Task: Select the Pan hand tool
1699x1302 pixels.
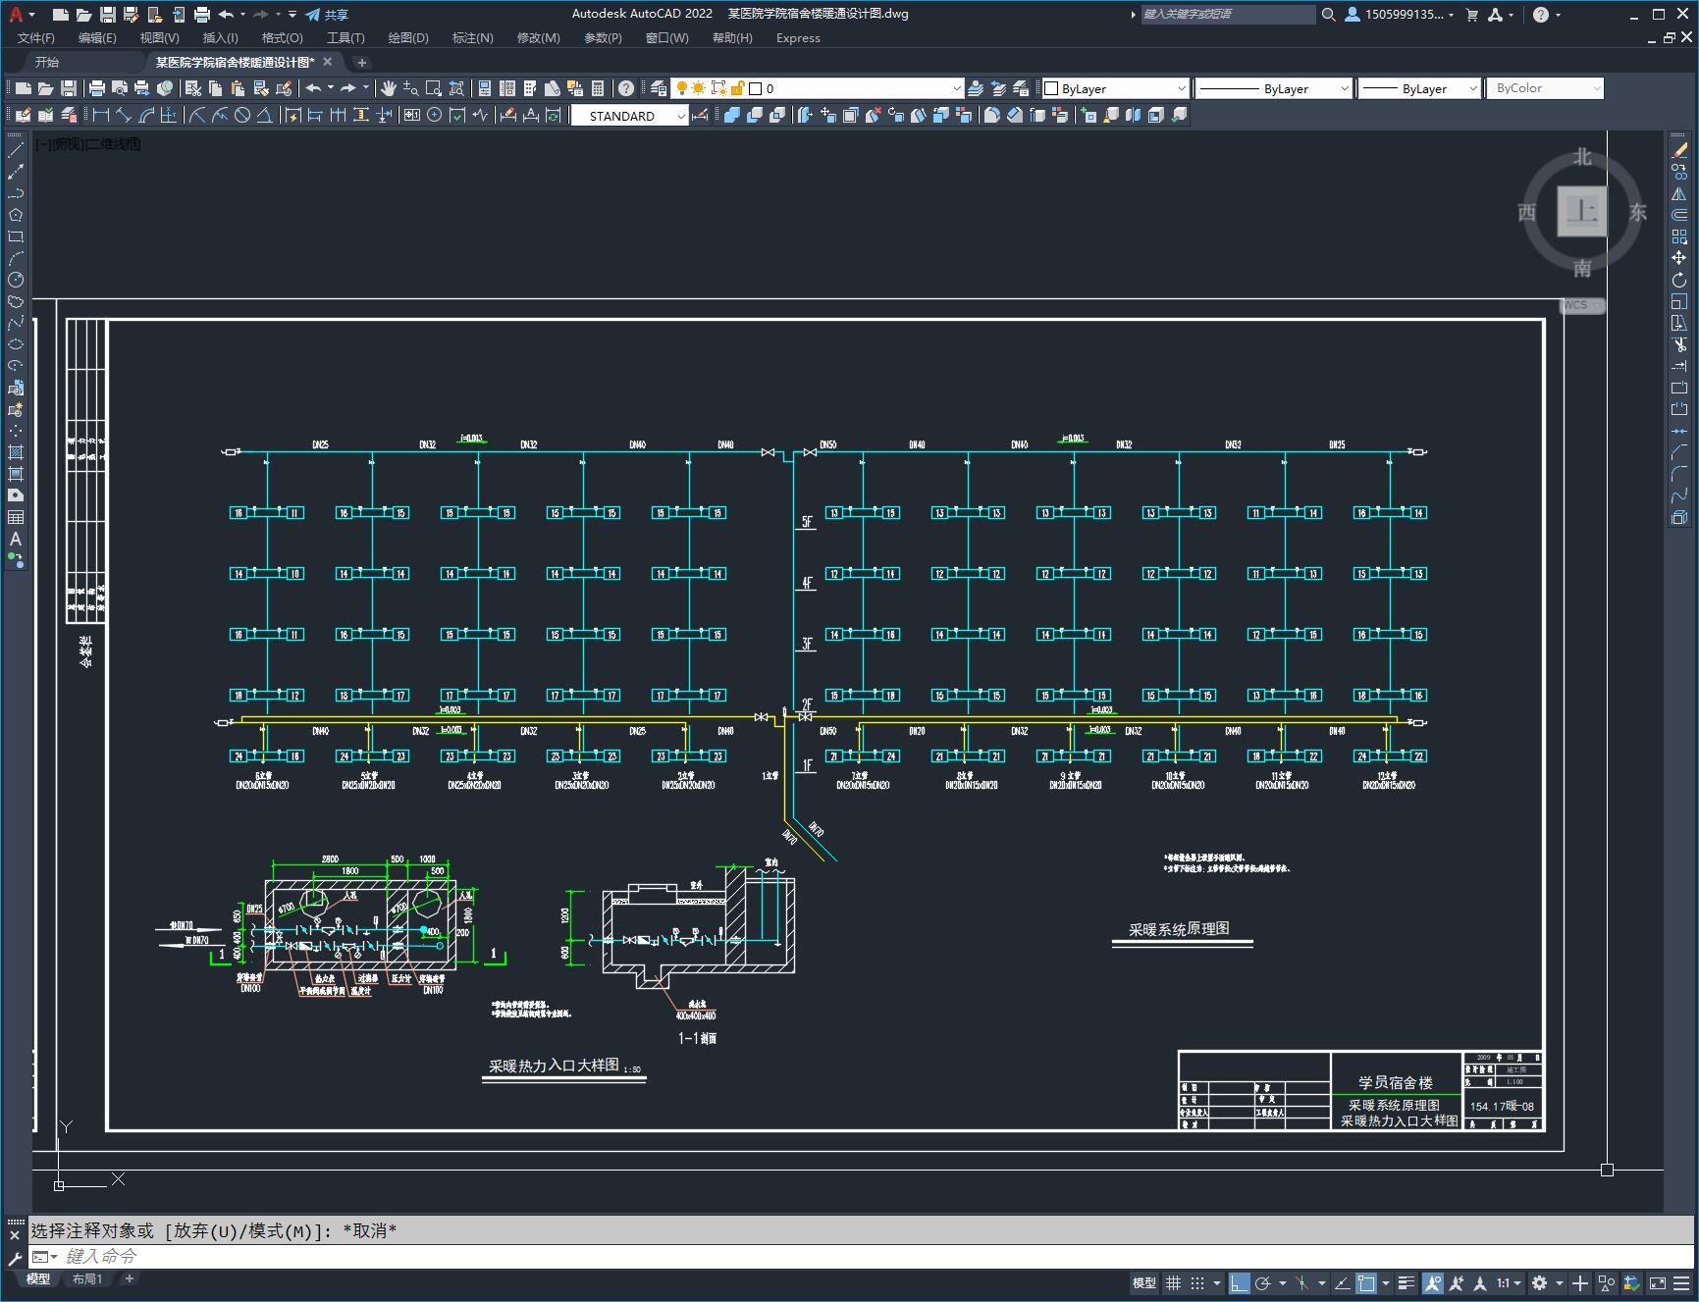Action: (389, 88)
